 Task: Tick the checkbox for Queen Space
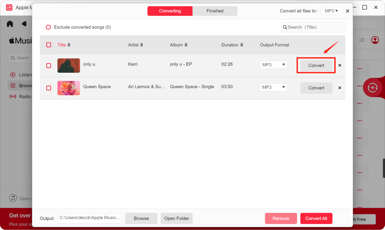49,88
